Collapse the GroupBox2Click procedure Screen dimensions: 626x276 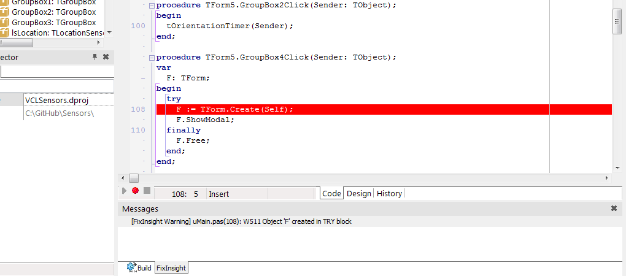tap(151, 6)
